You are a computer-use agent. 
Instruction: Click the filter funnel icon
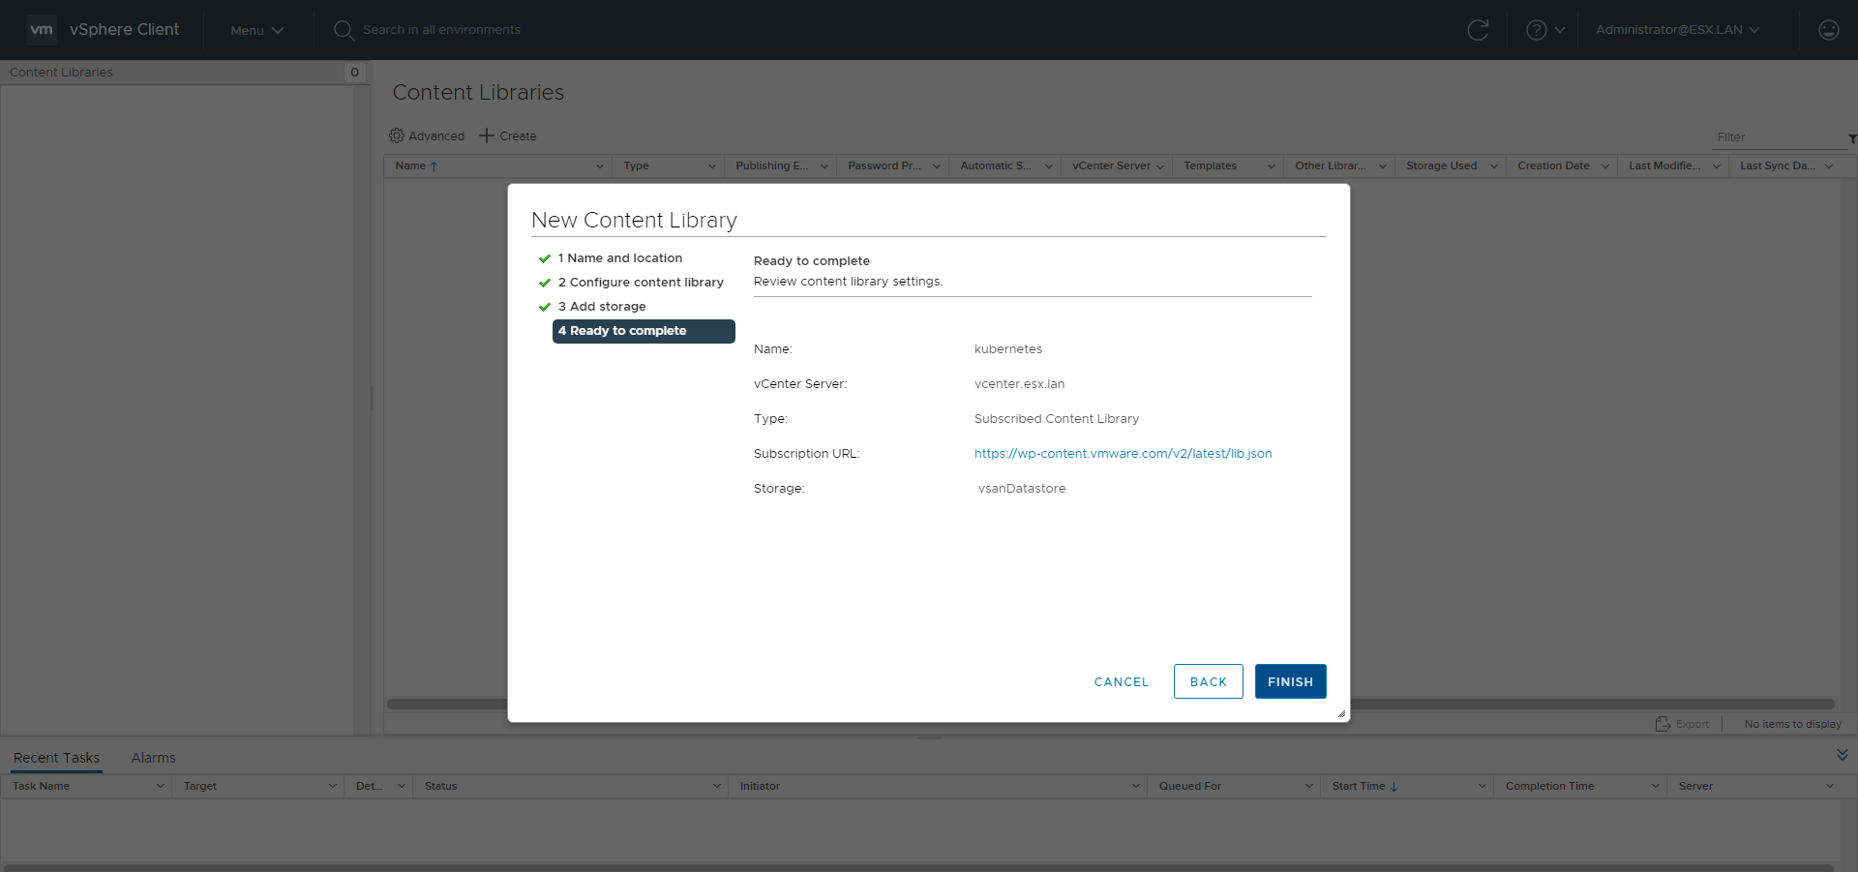pos(1851,139)
